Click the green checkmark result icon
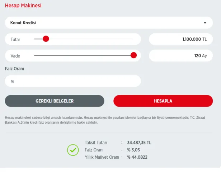This screenshot has width=221, height=173. (x=73, y=150)
